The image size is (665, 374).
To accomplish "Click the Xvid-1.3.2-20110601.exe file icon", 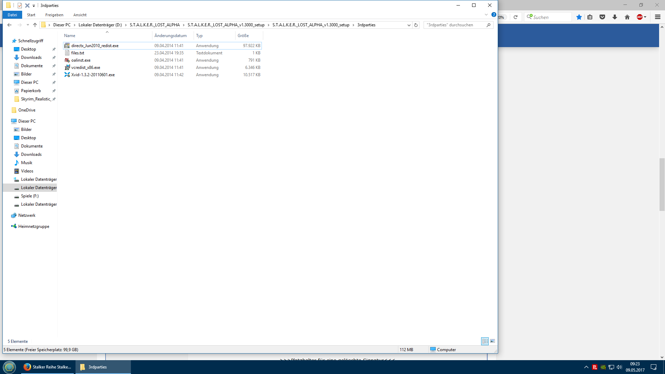I will click(x=67, y=75).
